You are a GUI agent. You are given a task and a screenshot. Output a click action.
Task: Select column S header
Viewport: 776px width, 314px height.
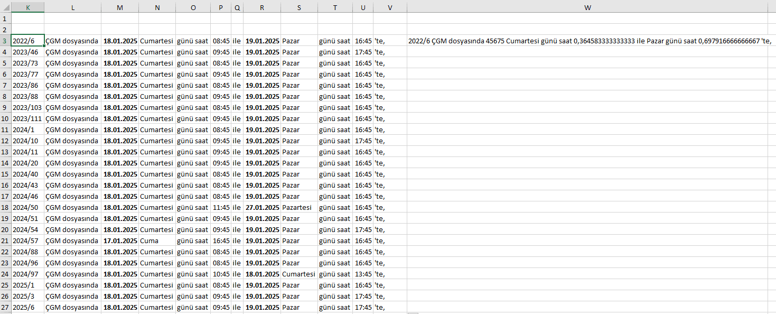[299, 7]
